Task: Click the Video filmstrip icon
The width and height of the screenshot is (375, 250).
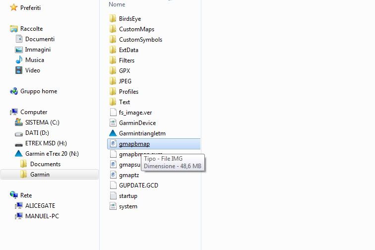Action: click(19, 70)
